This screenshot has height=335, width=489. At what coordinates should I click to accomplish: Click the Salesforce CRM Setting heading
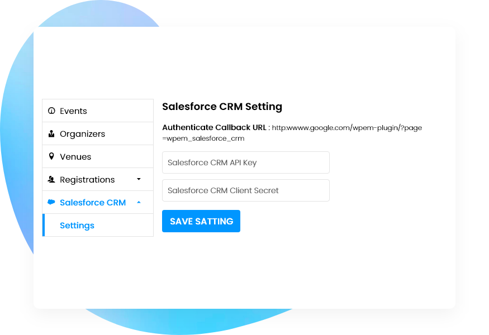coord(222,107)
